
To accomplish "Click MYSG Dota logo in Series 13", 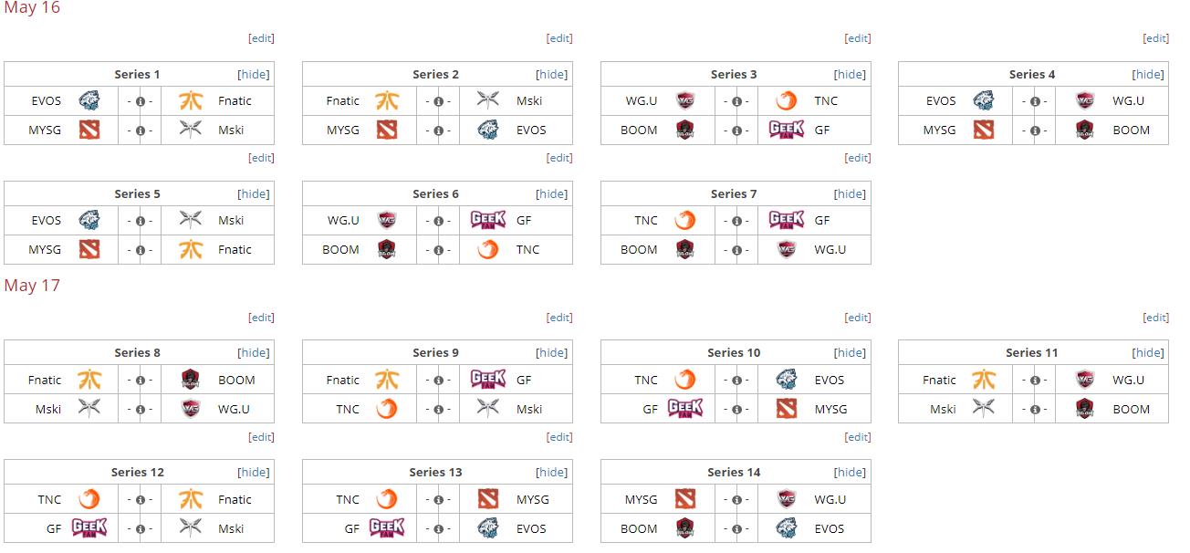I will coord(488,499).
